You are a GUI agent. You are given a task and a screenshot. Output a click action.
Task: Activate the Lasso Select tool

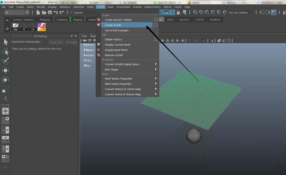[5, 51]
